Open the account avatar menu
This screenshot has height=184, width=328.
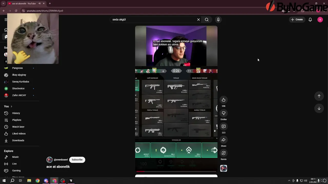click(320, 19)
